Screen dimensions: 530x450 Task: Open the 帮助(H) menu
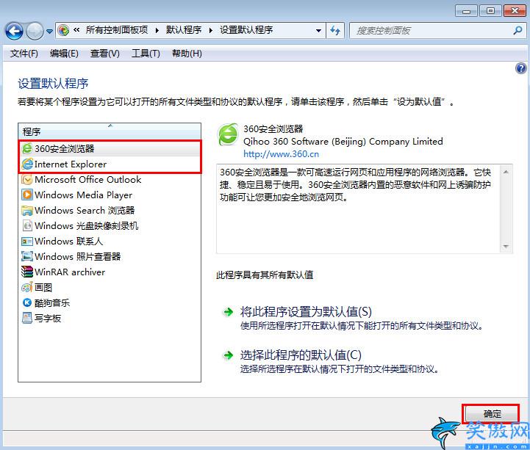187,54
